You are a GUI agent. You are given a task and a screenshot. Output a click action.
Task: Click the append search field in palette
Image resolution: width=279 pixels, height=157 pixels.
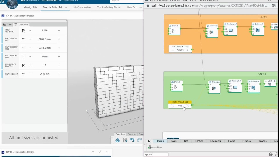click(156, 154)
